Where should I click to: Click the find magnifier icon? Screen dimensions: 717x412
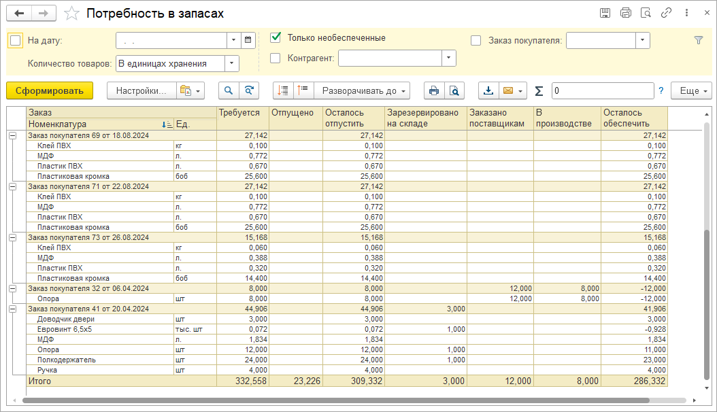[x=229, y=90]
